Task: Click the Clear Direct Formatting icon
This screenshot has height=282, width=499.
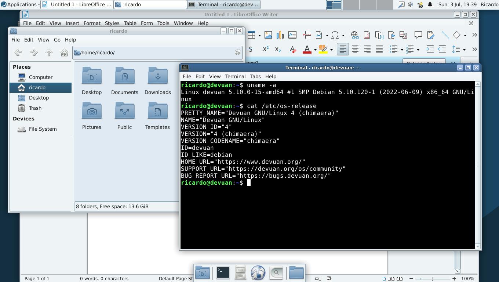Action: click(x=292, y=49)
